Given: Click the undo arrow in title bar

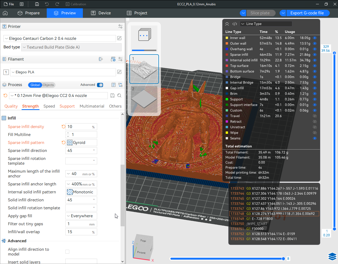Looking at the screenshot, I should (47, 4).
